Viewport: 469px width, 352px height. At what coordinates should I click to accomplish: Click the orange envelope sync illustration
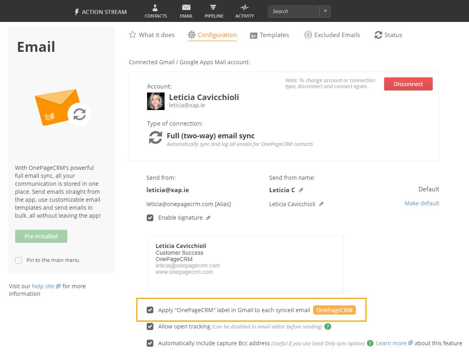point(63,107)
